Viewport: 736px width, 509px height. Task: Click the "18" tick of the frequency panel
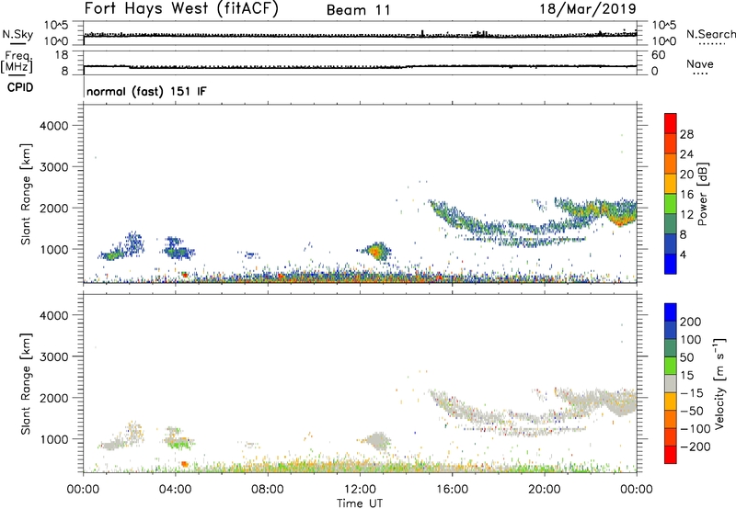coord(62,55)
